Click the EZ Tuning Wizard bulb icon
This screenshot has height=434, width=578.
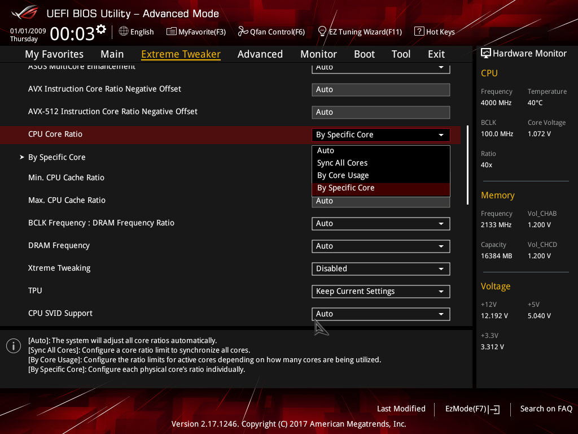(322, 32)
